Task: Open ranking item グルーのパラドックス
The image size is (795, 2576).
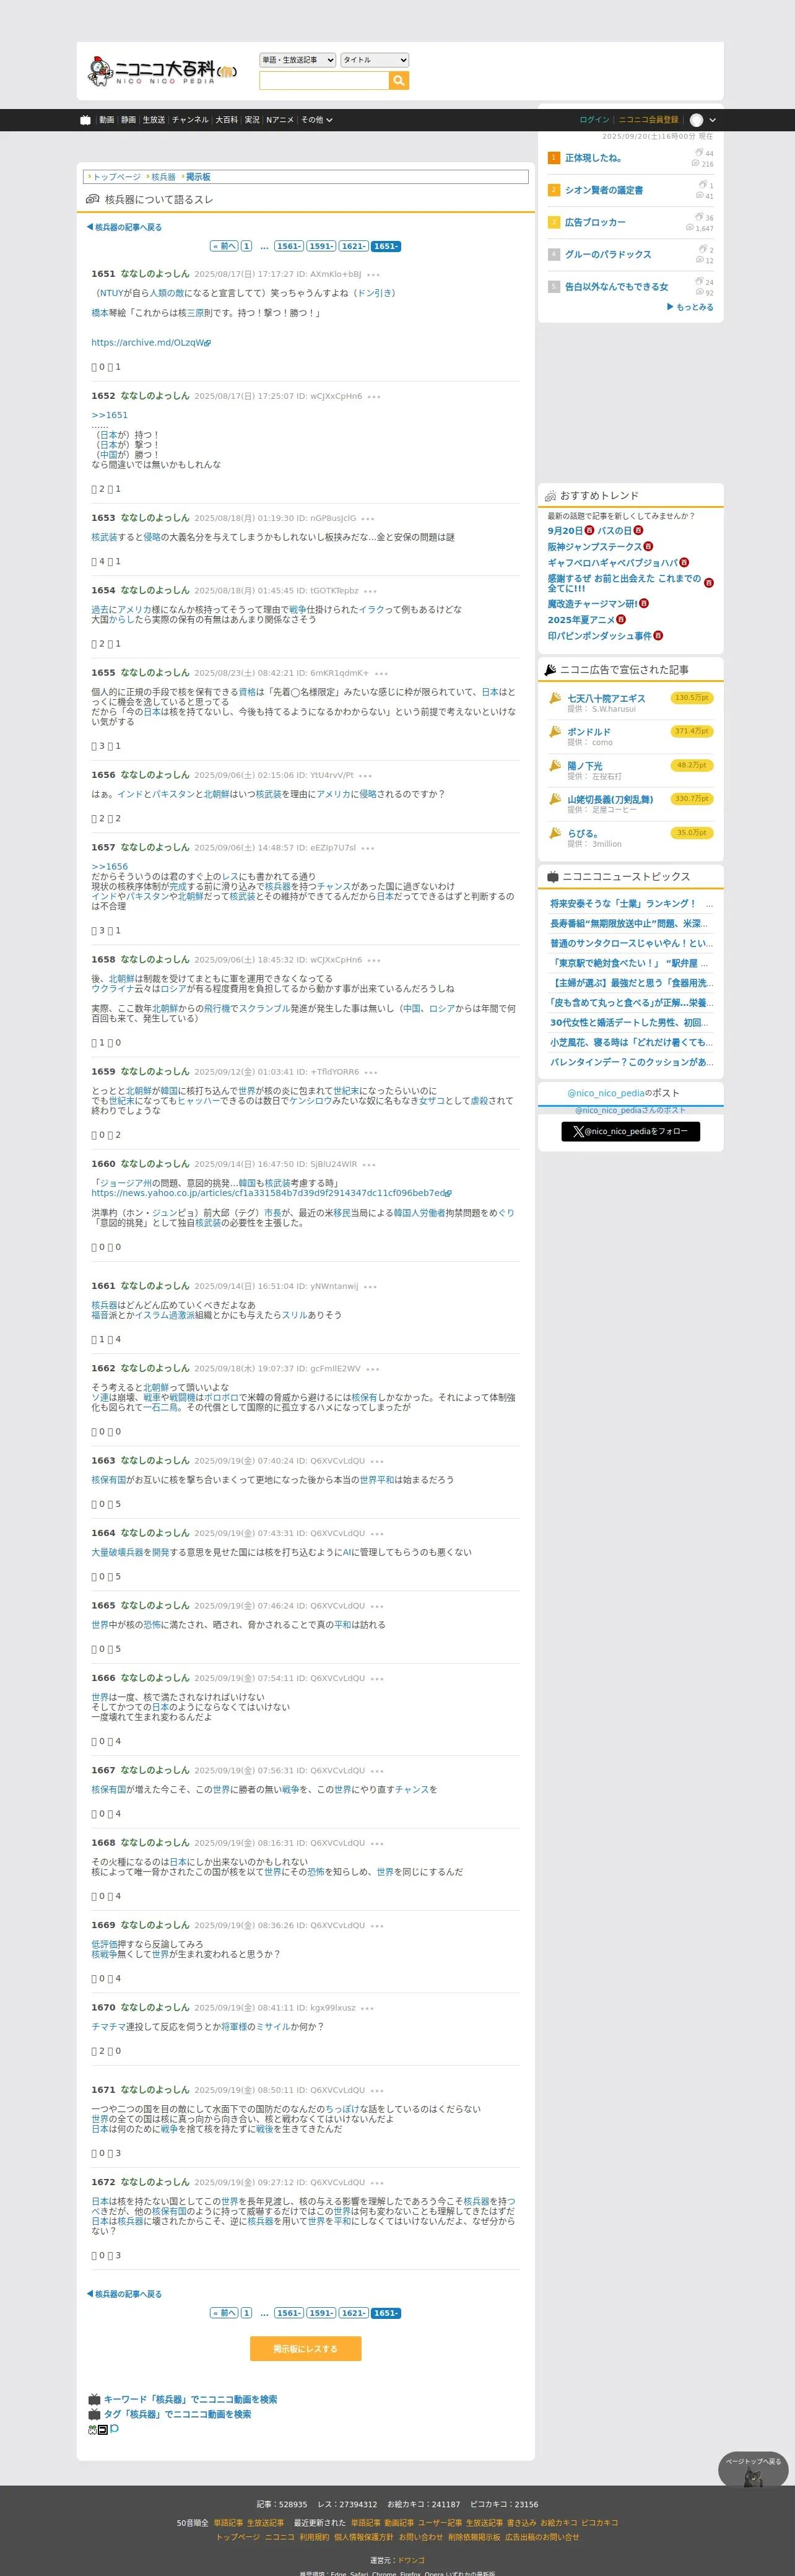Action: point(608,255)
